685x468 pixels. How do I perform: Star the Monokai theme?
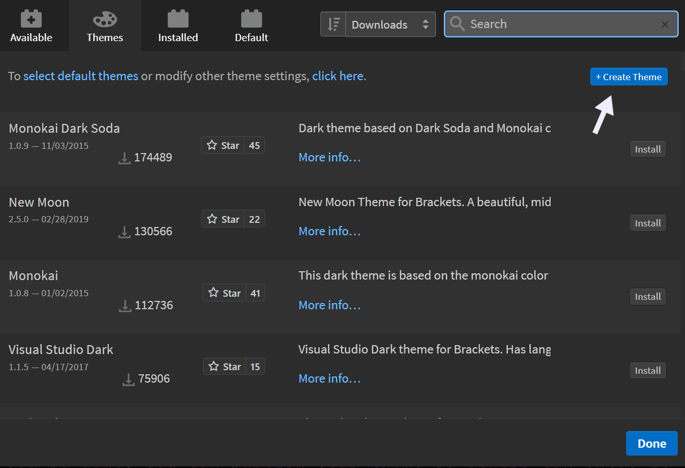224,293
